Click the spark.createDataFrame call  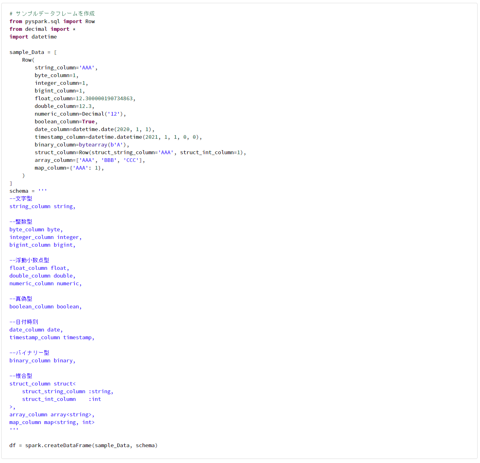point(69,445)
